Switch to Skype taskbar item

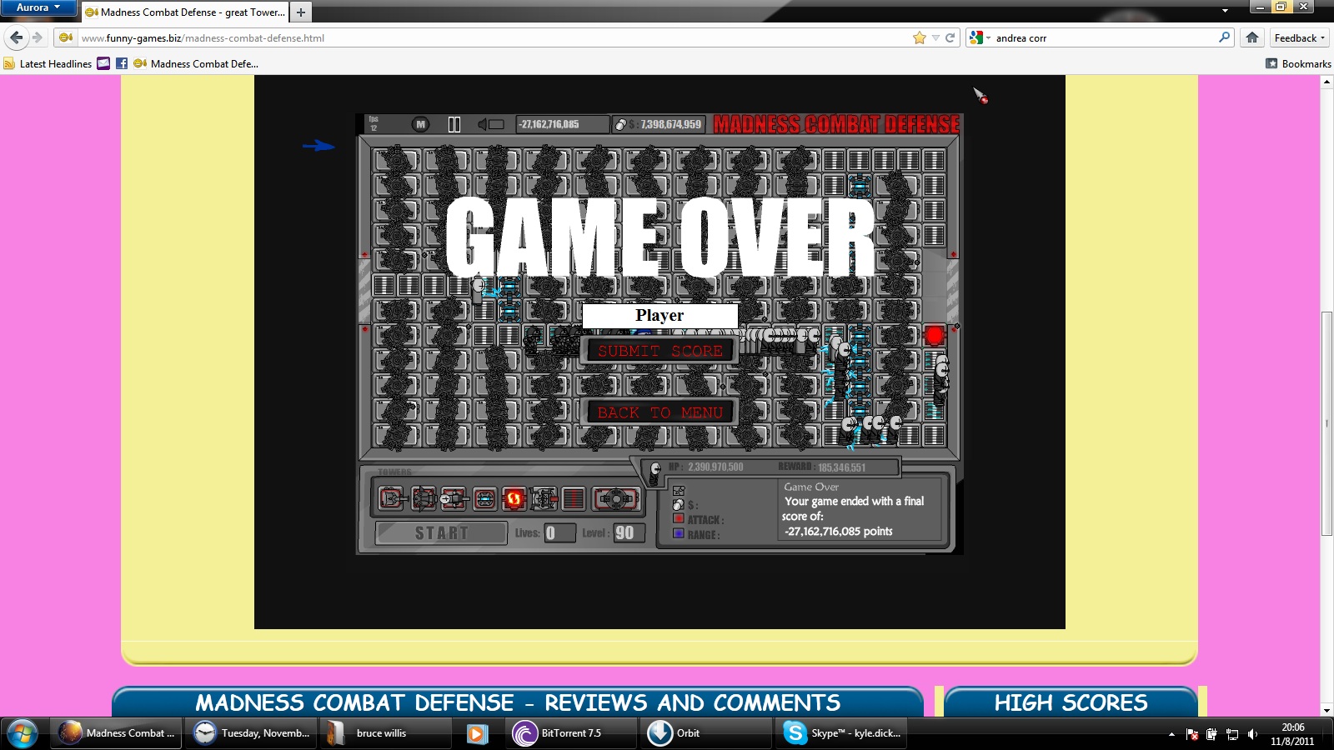tap(841, 733)
